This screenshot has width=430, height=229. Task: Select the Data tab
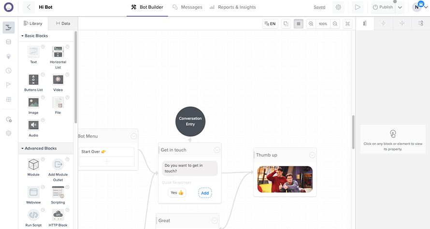point(63,23)
